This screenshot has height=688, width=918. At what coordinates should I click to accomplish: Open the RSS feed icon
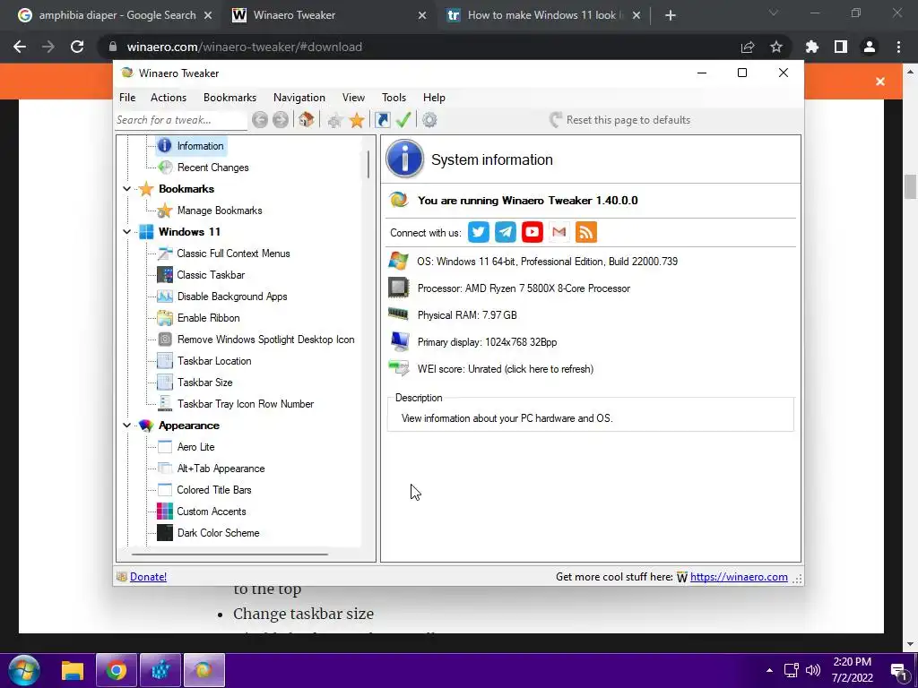(586, 232)
